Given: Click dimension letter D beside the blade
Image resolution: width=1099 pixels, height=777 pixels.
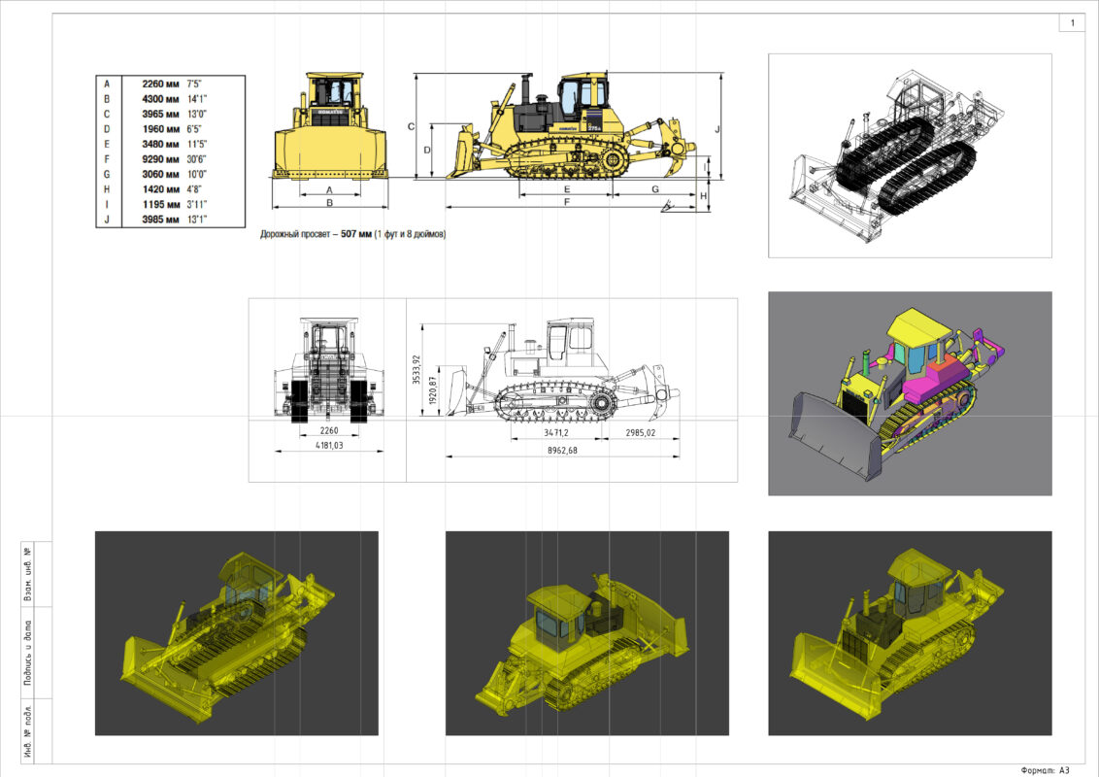Looking at the screenshot, I should [x=427, y=151].
